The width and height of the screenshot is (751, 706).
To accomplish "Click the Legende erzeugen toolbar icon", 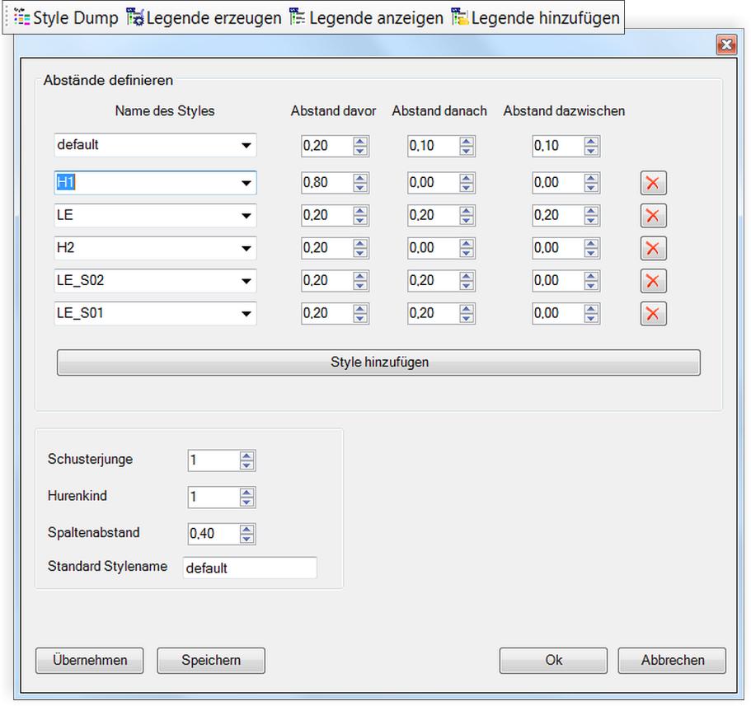I will pyautogui.click(x=134, y=17).
